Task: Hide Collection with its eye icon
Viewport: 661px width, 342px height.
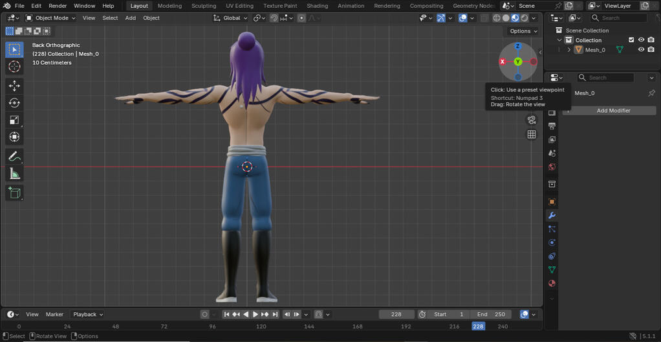Action: pos(641,40)
